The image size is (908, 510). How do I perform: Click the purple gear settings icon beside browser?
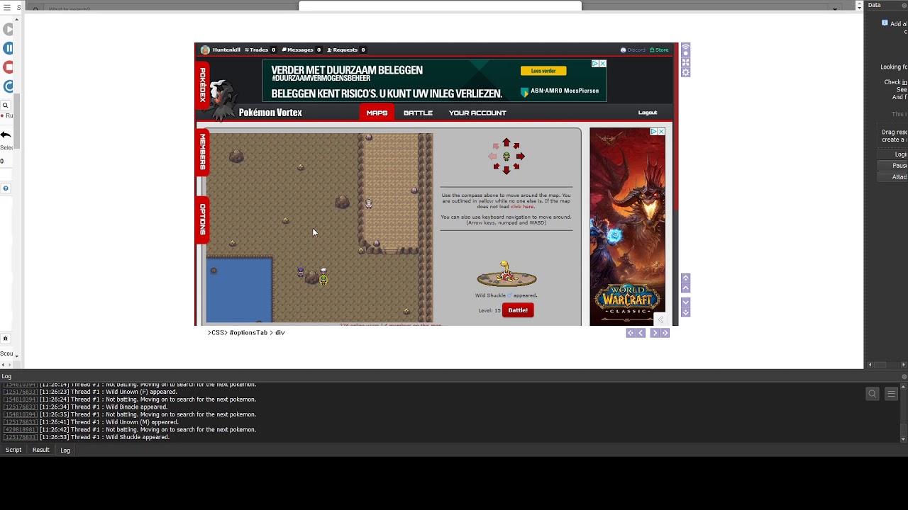click(x=685, y=72)
